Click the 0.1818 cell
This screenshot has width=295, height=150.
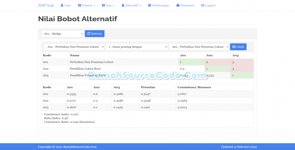coord(78,107)
